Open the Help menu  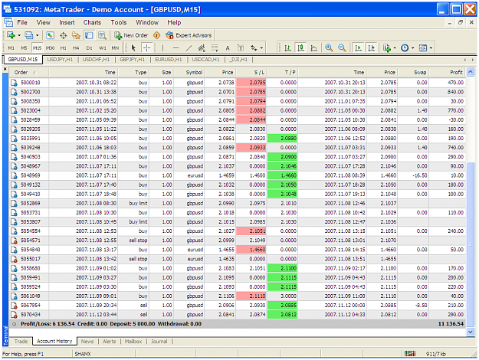(174, 22)
